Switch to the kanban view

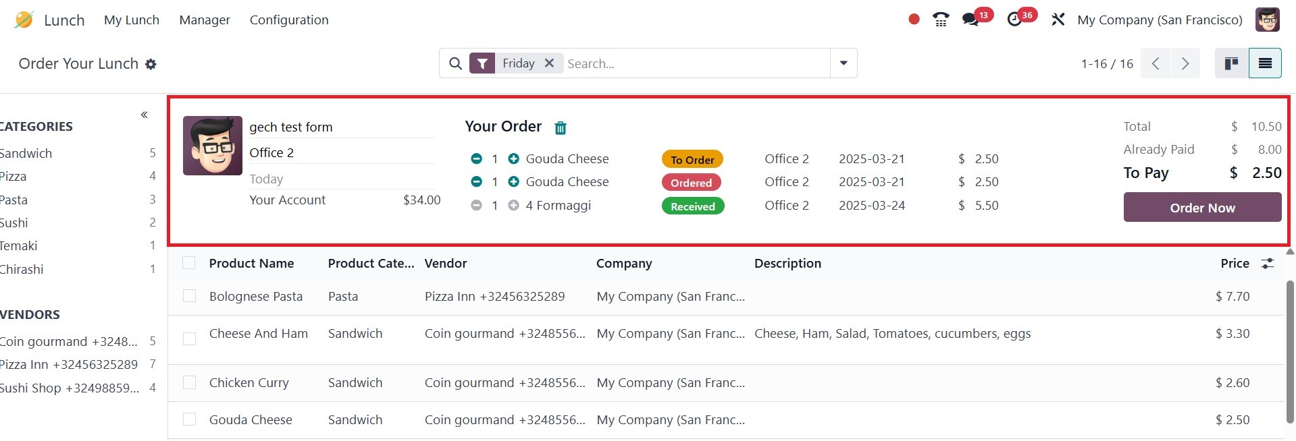pos(1231,63)
